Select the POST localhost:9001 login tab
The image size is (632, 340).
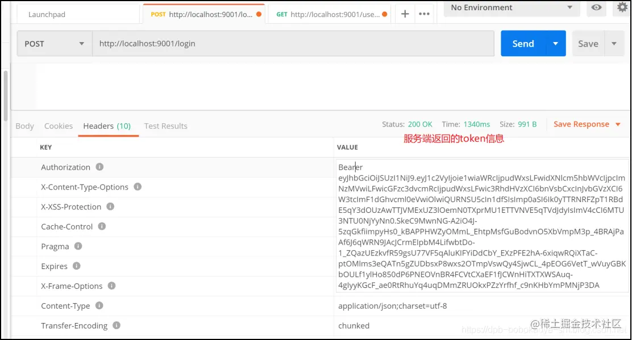click(204, 14)
